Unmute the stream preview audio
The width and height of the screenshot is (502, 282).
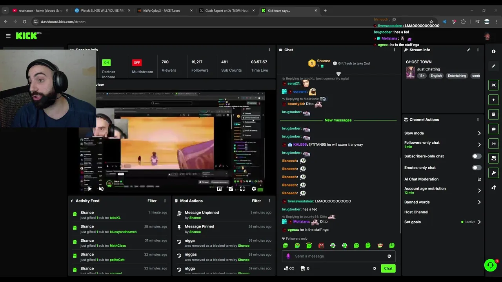coord(101,189)
